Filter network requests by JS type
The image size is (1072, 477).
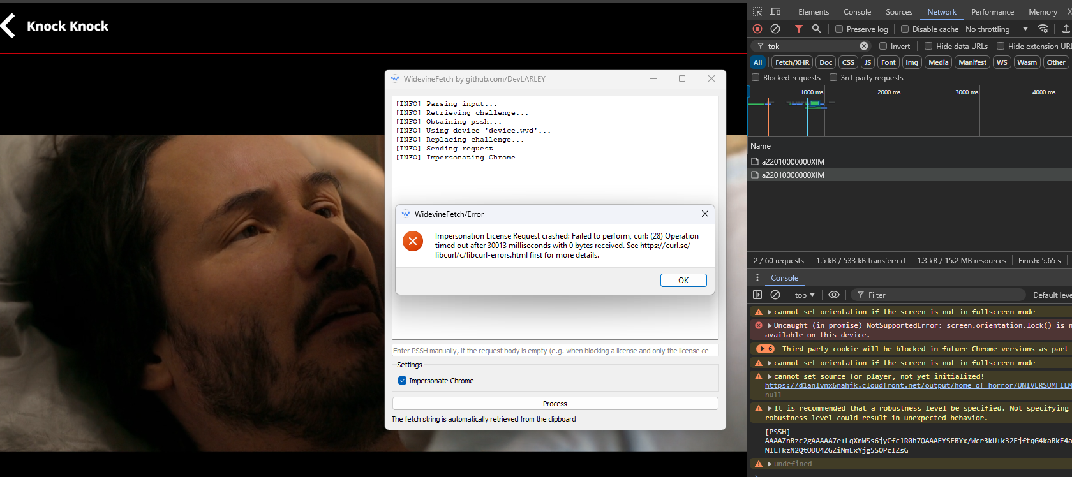(x=867, y=62)
